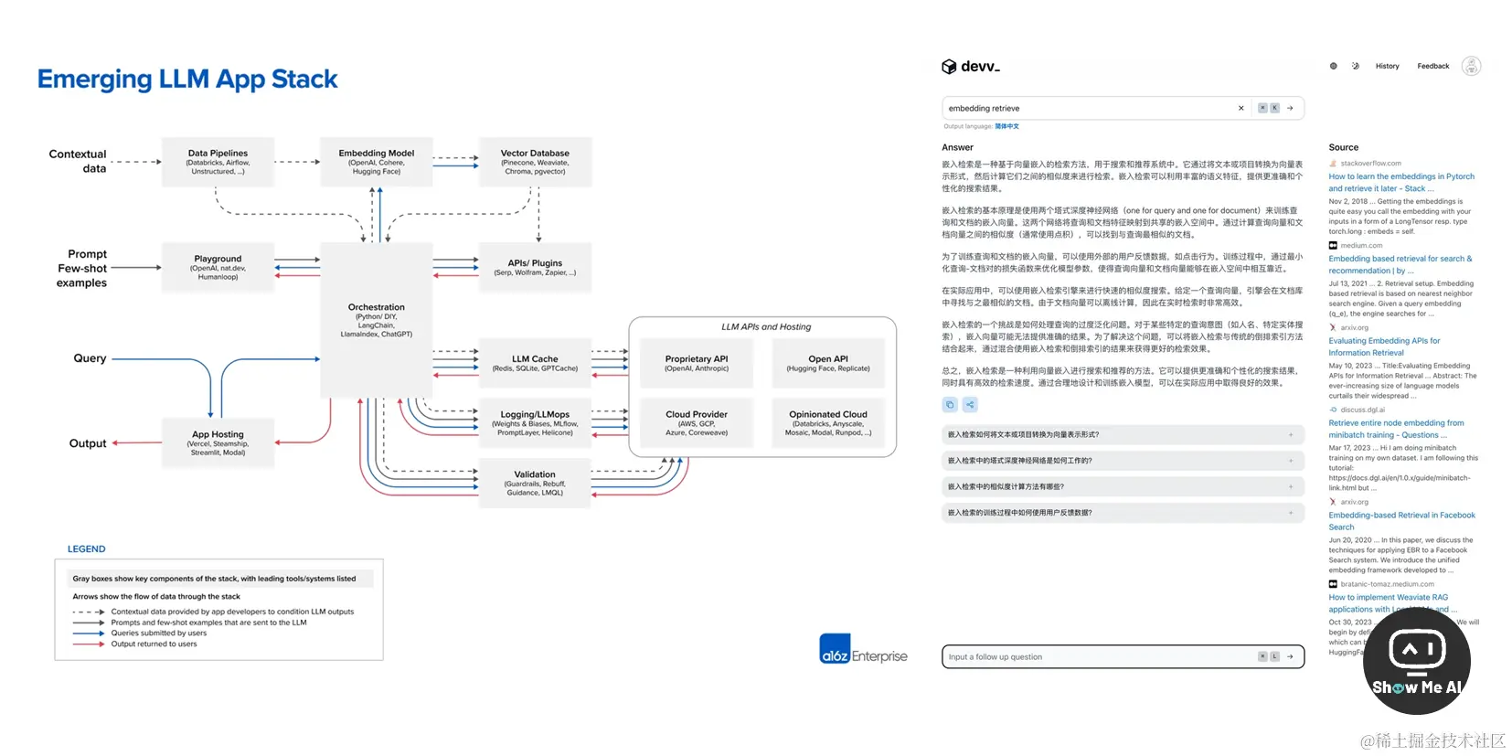Open the user avatar menu
The image size is (1512, 756).
click(1471, 66)
